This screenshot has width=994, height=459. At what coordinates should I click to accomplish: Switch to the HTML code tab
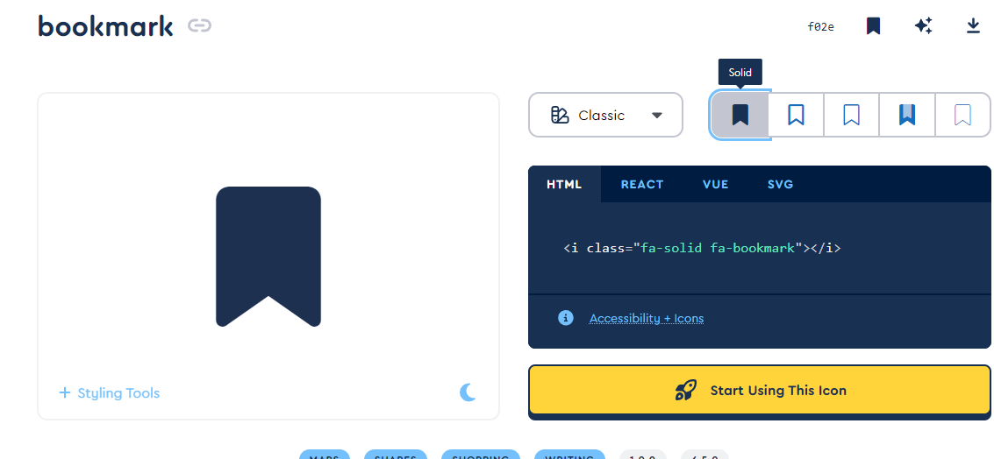pos(564,184)
